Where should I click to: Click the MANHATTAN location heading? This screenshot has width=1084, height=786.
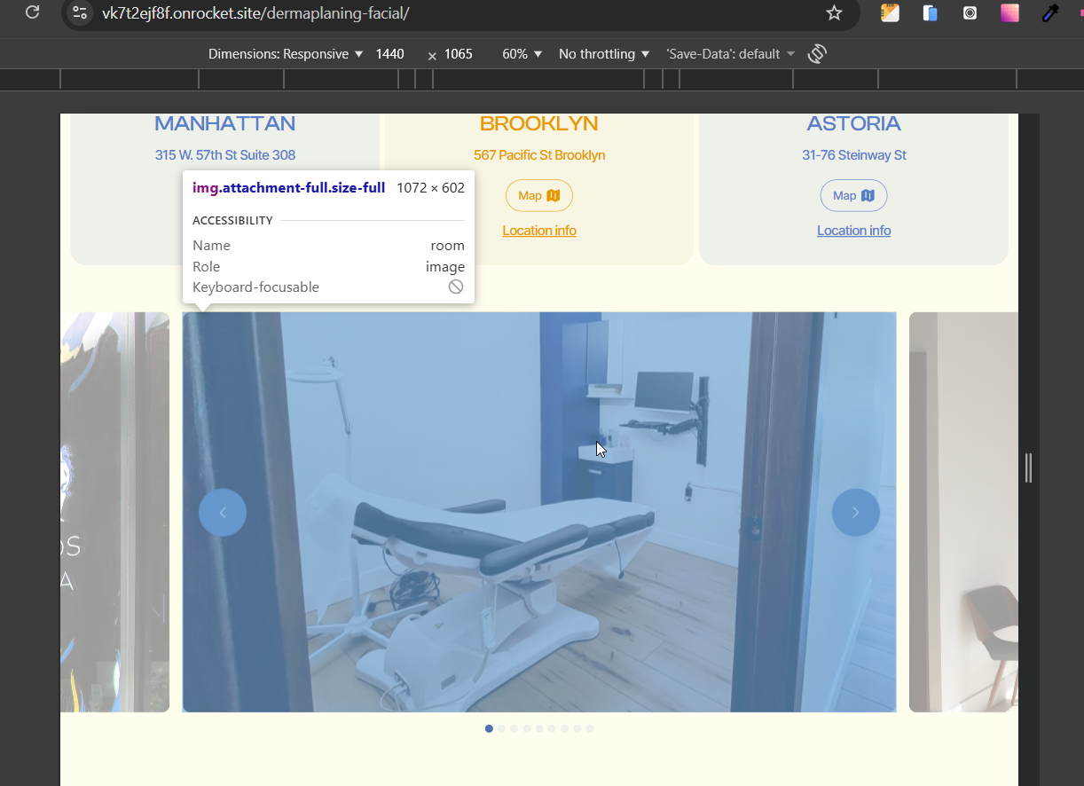pos(225,123)
